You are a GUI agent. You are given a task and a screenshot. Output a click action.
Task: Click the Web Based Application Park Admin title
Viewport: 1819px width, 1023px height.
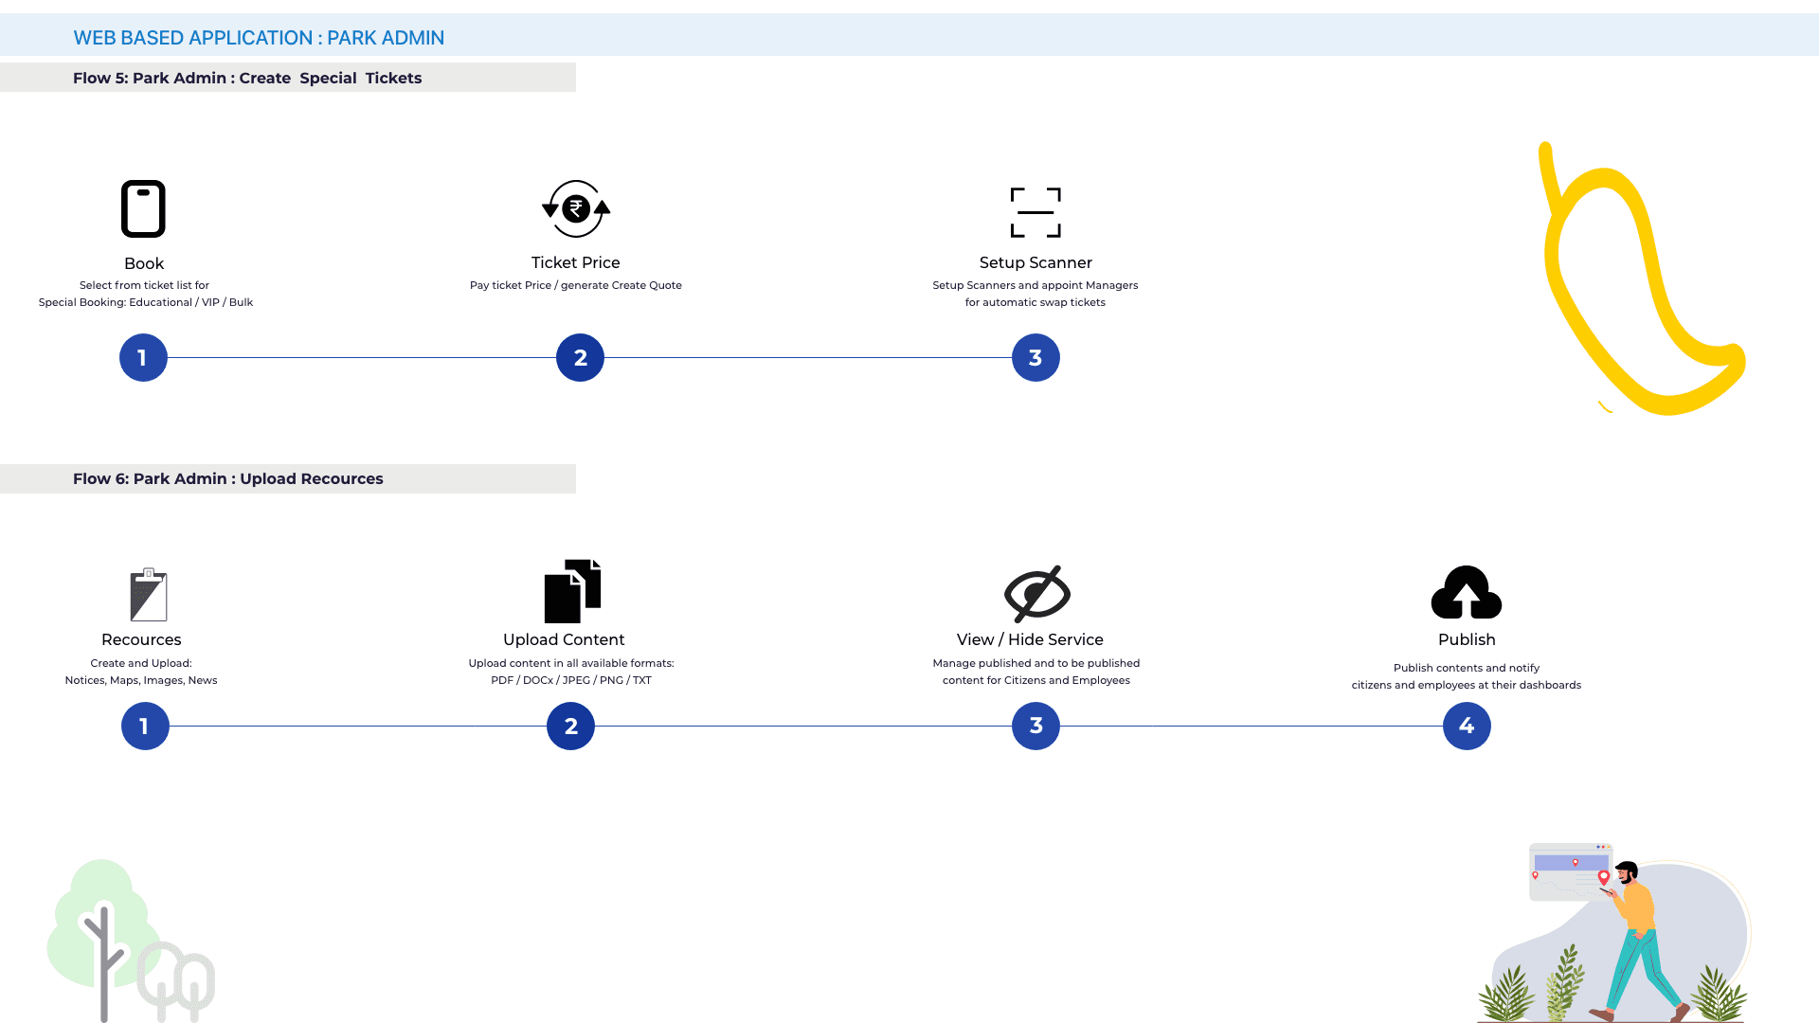(259, 38)
